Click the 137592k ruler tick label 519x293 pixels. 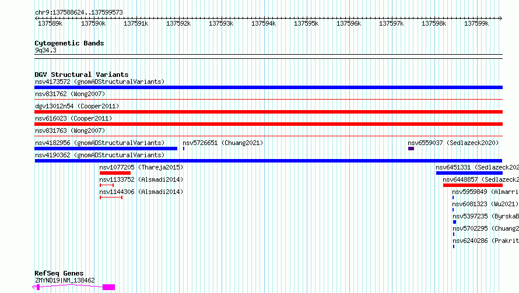178,23
